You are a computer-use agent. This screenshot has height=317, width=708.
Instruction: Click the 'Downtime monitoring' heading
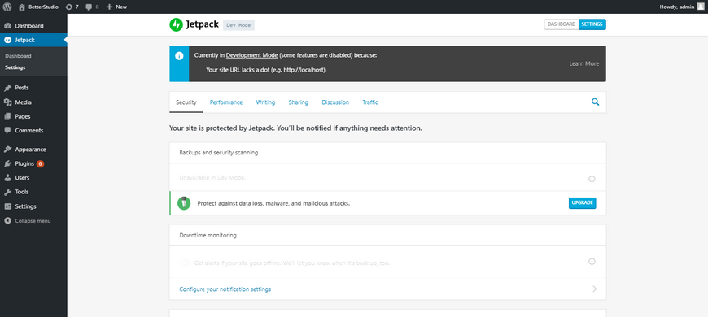tap(208, 235)
